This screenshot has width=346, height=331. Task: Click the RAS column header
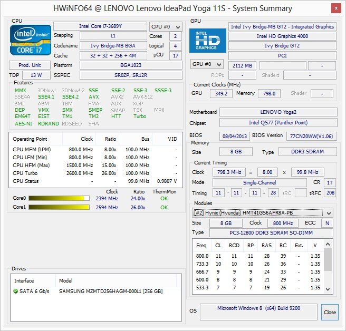[266, 246]
